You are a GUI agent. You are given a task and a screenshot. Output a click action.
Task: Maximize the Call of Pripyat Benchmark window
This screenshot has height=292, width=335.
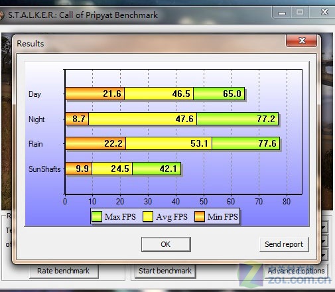[300, 13]
